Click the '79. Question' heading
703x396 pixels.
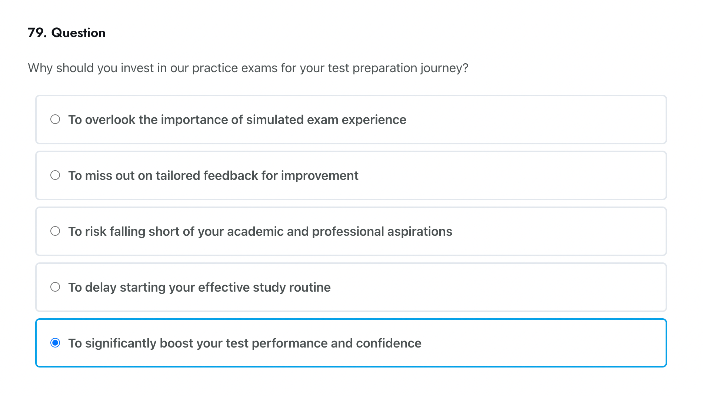67,33
